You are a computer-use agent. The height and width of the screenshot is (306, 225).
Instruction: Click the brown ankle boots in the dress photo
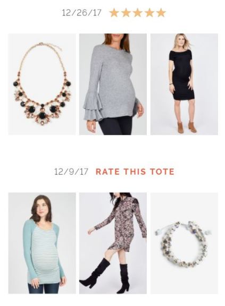(x=187, y=126)
